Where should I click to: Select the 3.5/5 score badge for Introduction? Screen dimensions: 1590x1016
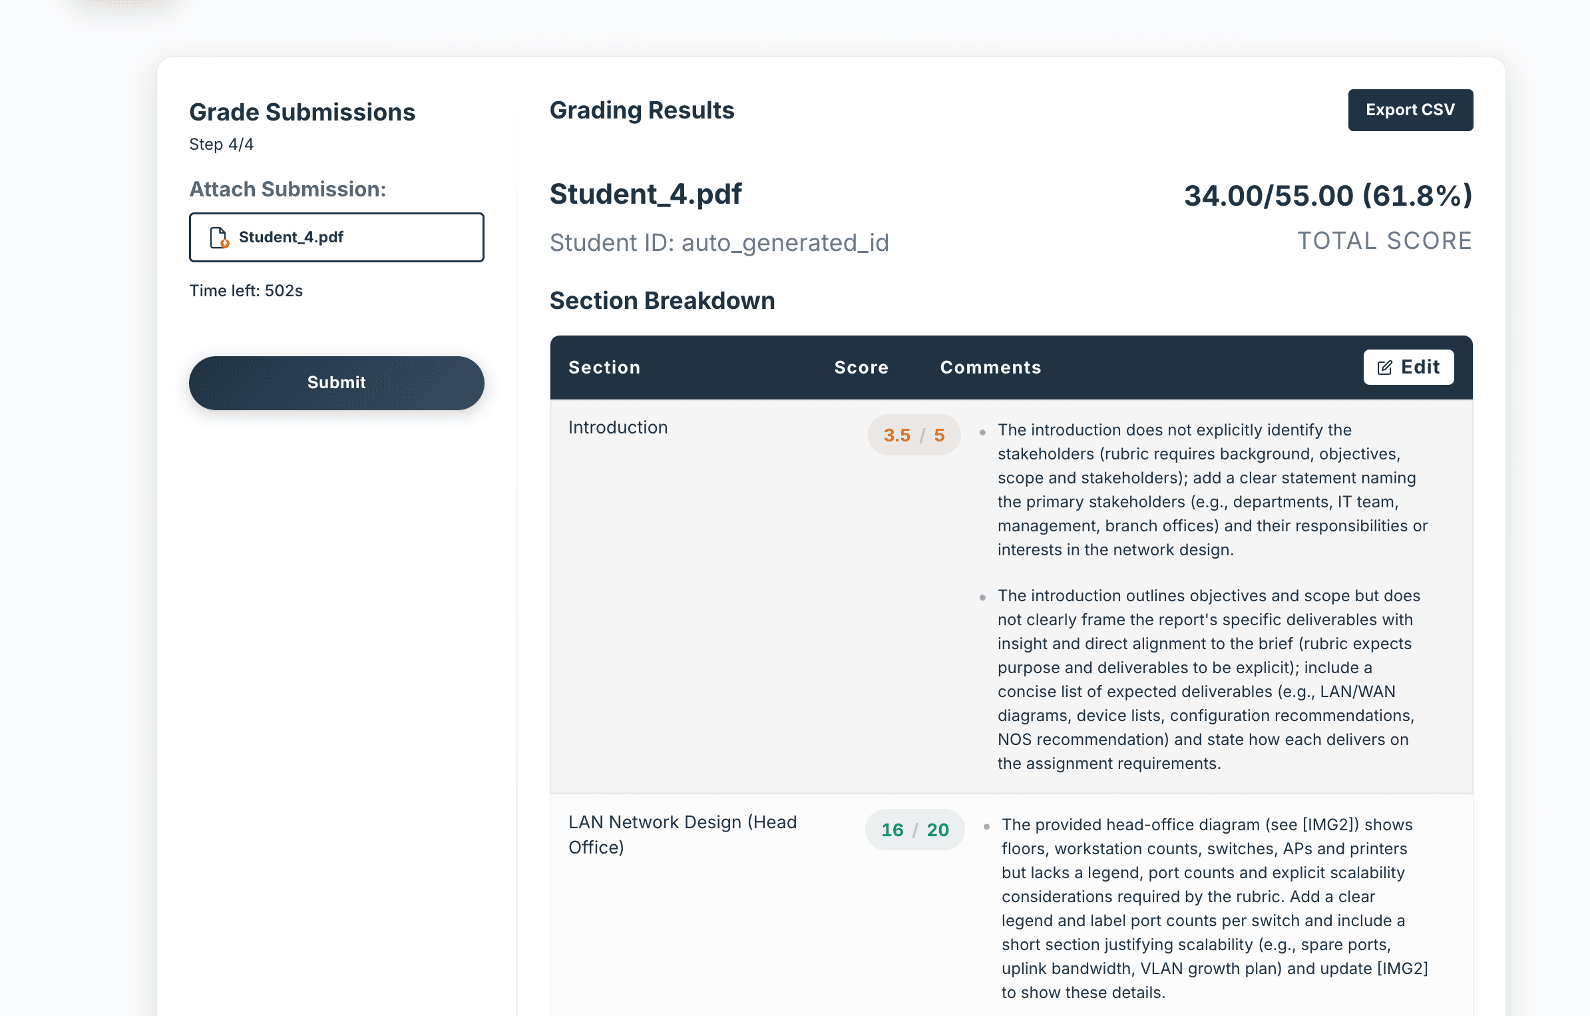coord(914,434)
